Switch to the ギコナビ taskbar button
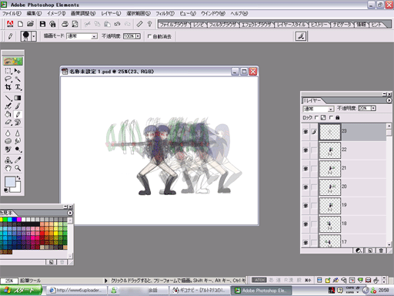394x296 pixels. tap(200, 291)
